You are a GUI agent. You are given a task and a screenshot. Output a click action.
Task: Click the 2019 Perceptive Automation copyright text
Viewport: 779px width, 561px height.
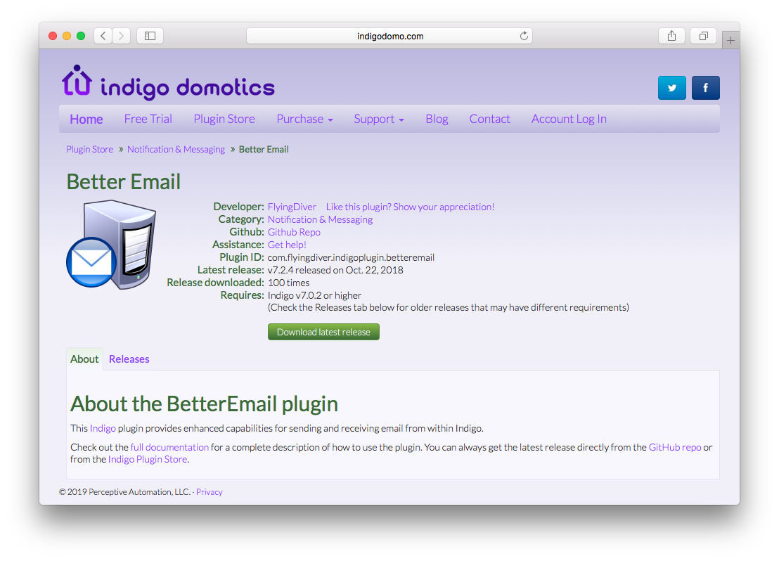(x=124, y=492)
